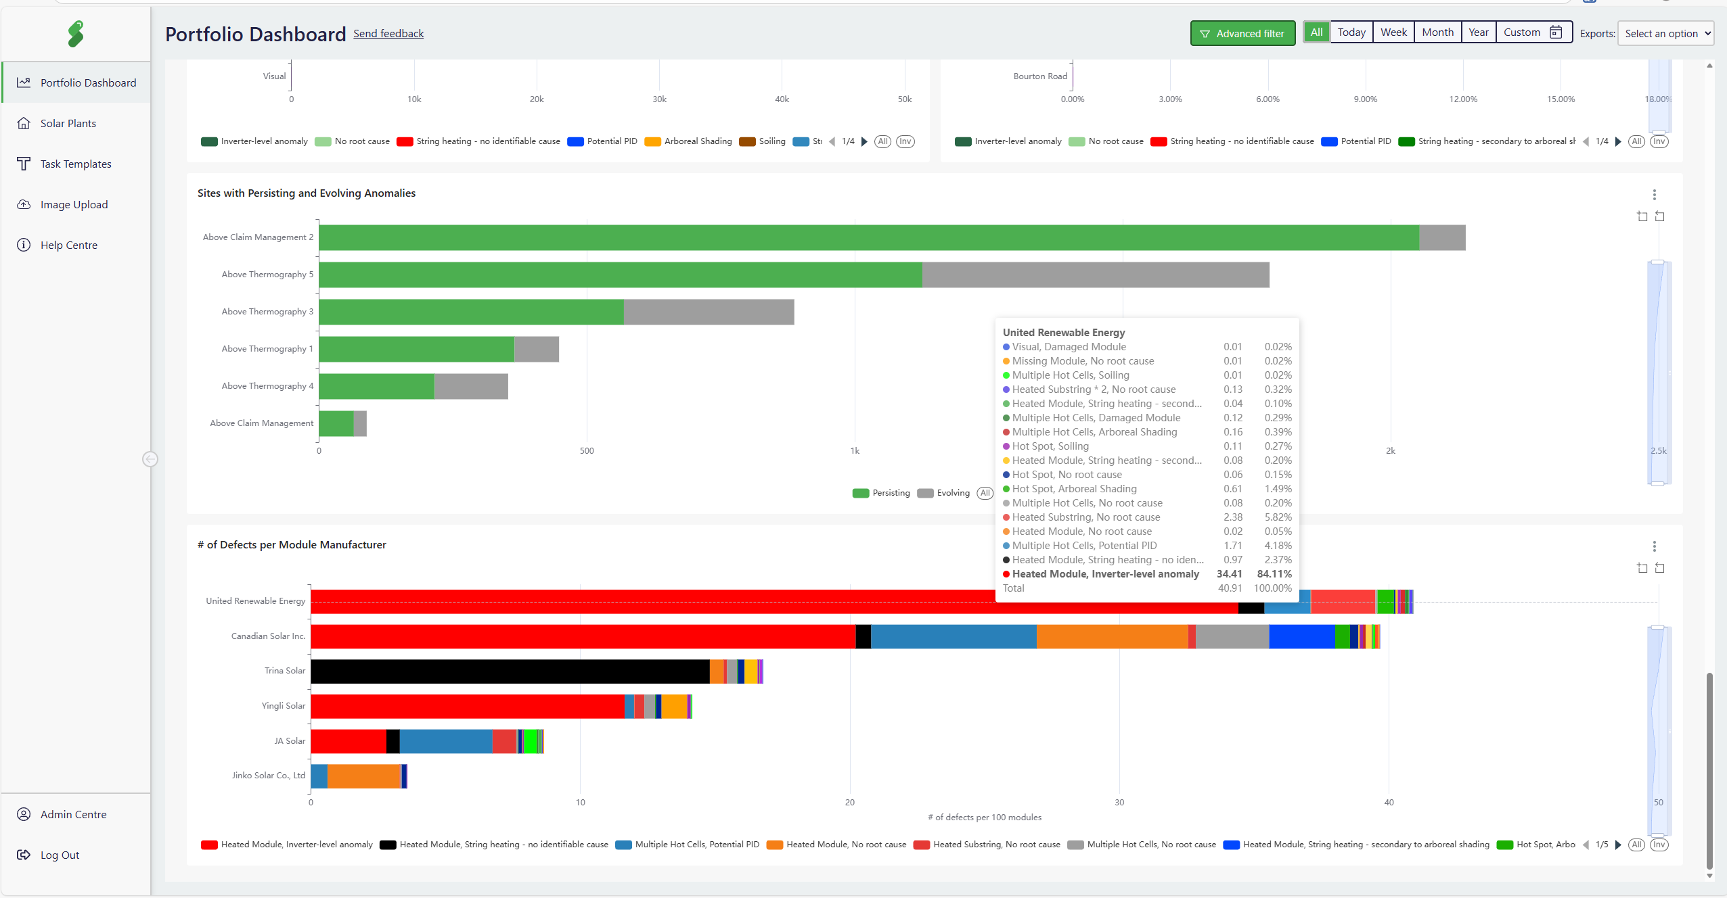Open the Help Centre

click(x=68, y=245)
